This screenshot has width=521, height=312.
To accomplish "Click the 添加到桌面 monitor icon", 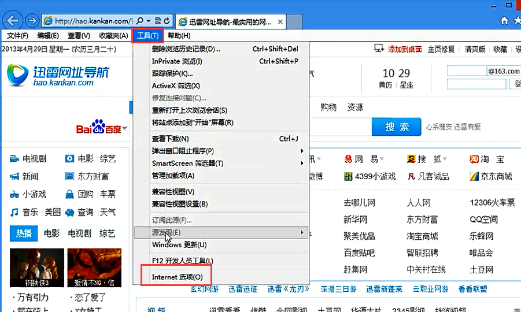I will tap(379, 49).
